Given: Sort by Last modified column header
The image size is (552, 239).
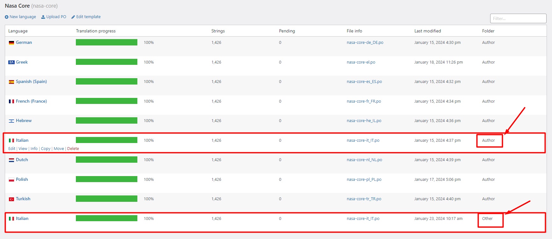Looking at the screenshot, I should click(427, 31).
